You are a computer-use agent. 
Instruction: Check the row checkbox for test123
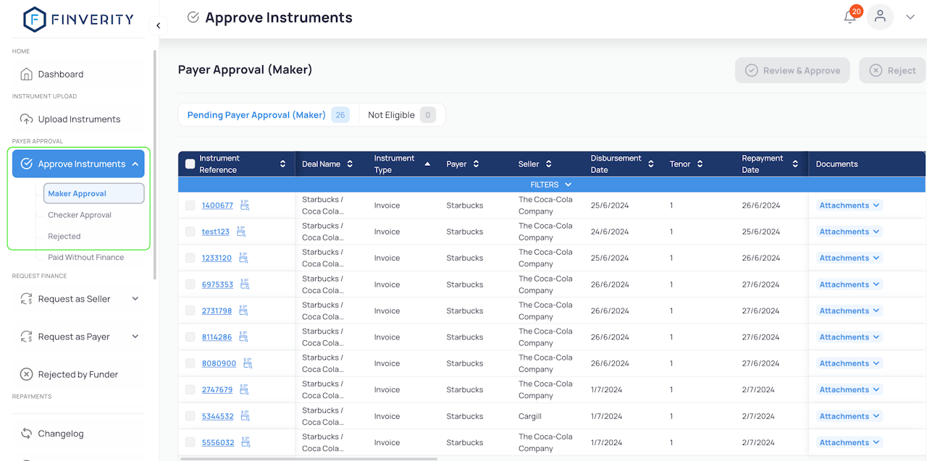(190, 232)
